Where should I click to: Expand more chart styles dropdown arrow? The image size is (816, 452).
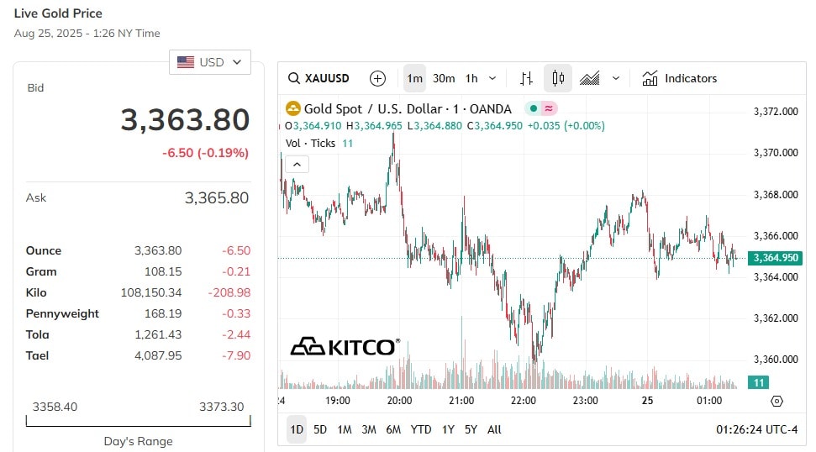616,78
